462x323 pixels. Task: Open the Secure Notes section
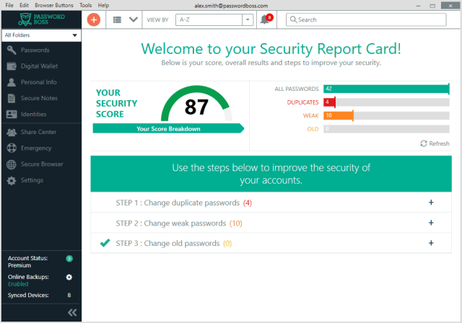click(39, 98)
